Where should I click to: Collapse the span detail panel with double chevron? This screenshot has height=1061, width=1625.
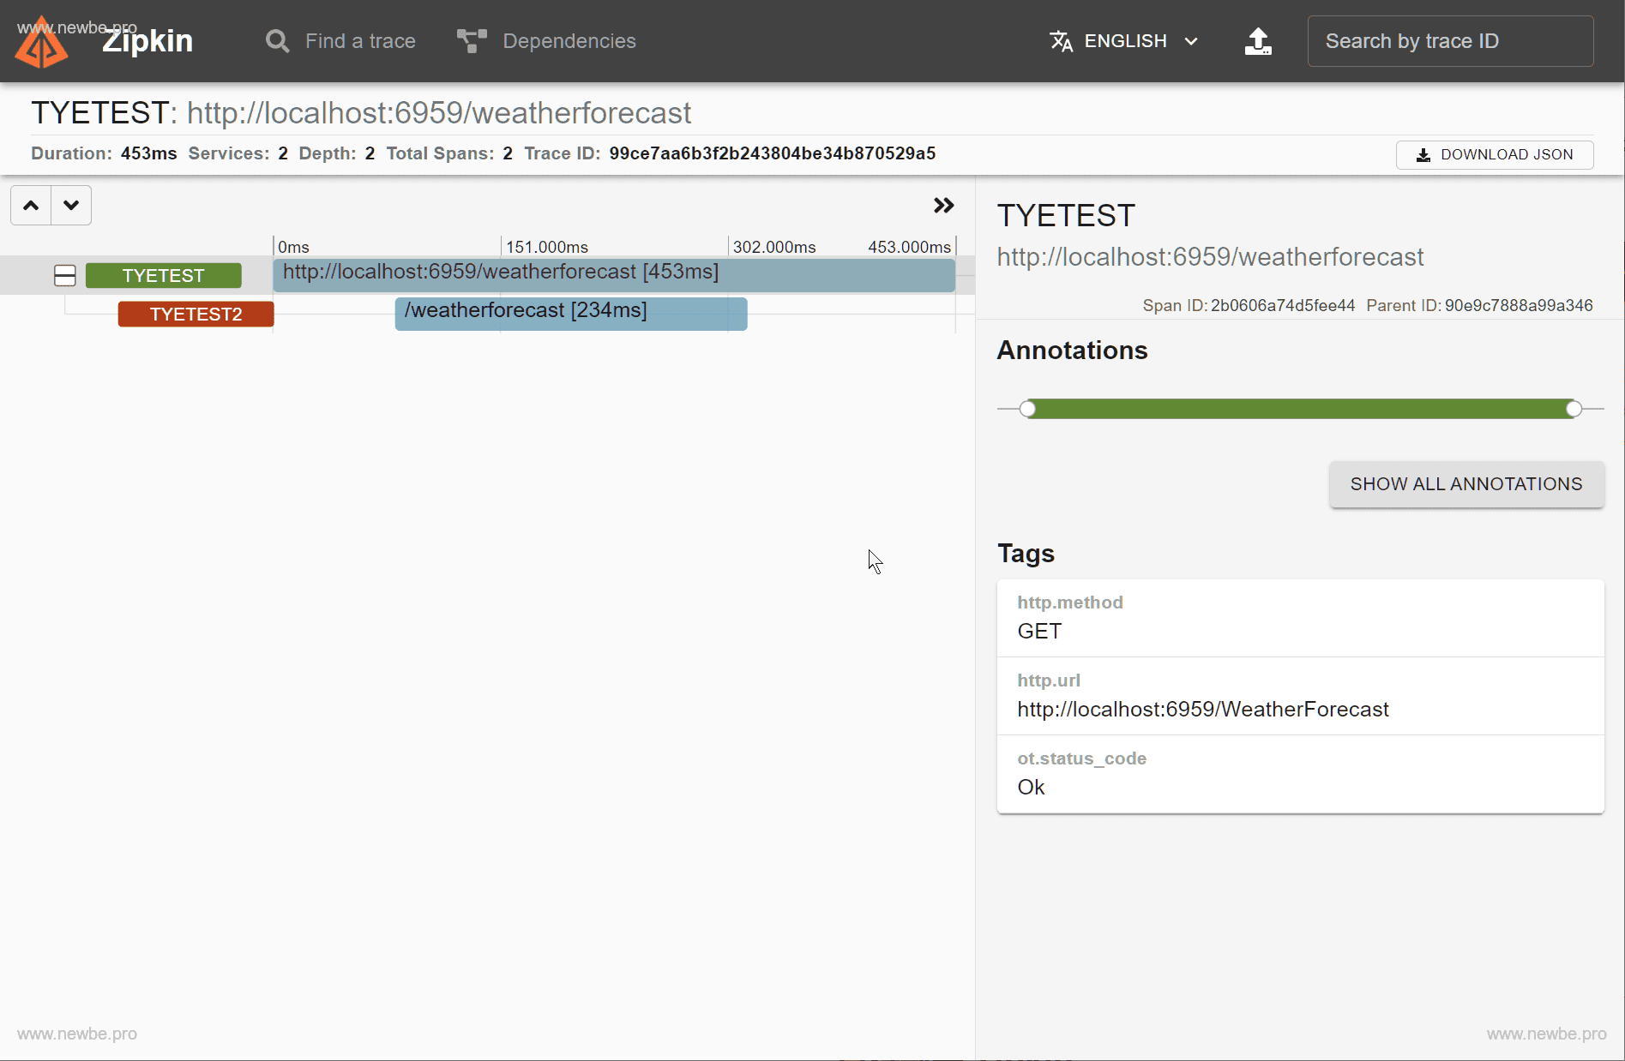(x=943, y=206)
